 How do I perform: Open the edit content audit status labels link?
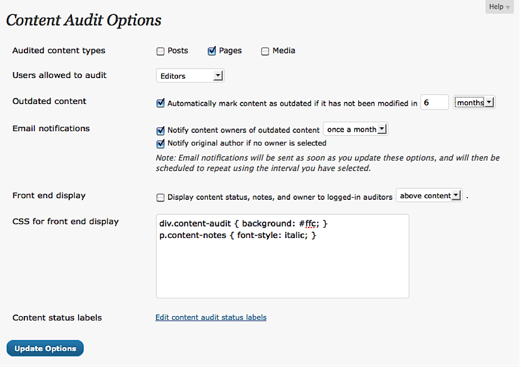(x=210, y=317)
